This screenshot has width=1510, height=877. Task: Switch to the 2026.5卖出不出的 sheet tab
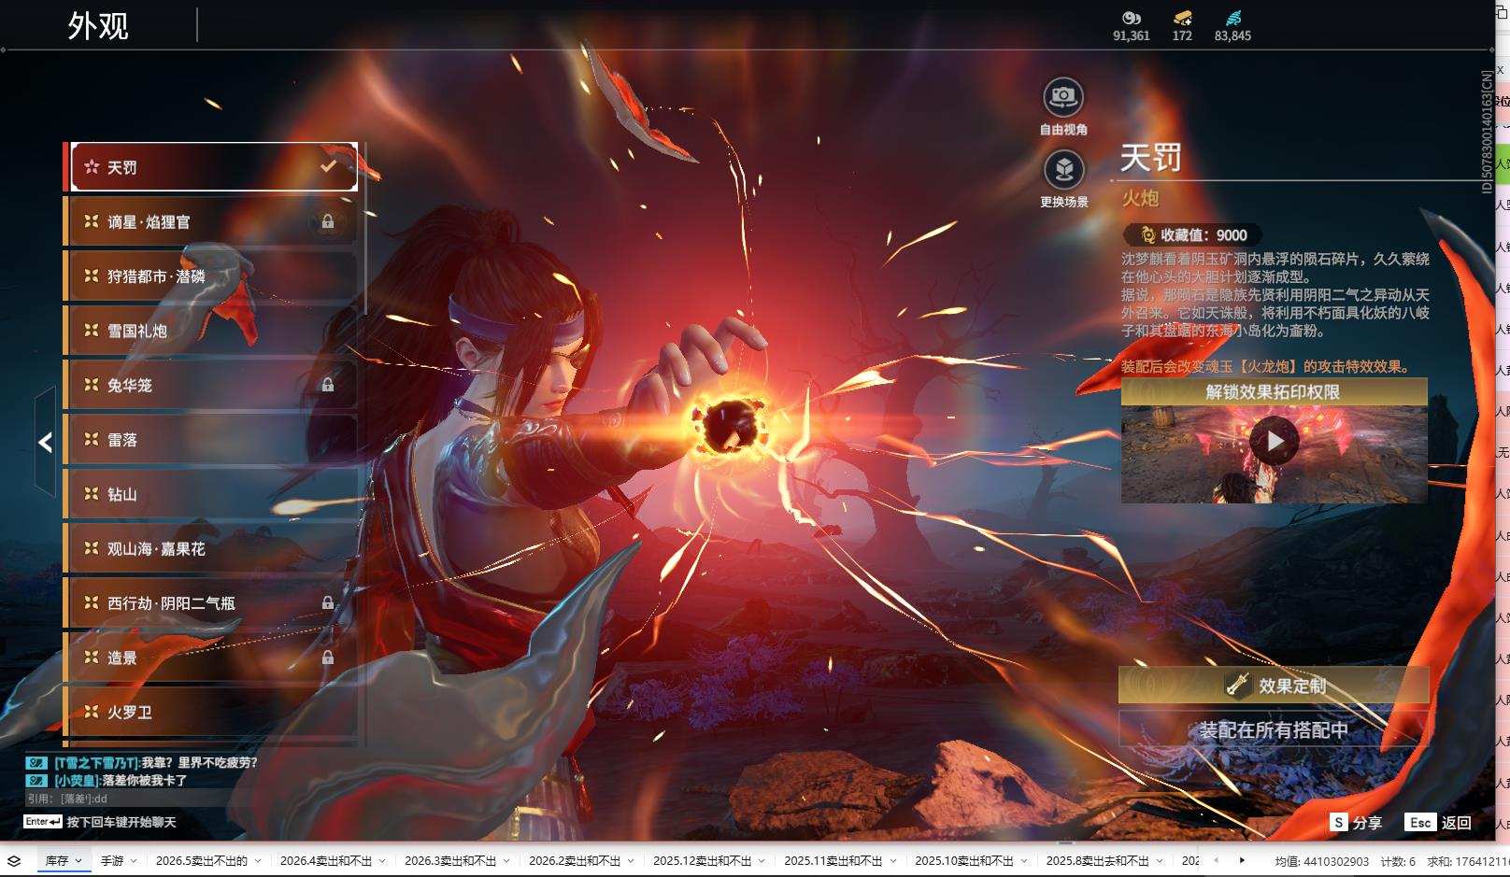click(202, 861)
